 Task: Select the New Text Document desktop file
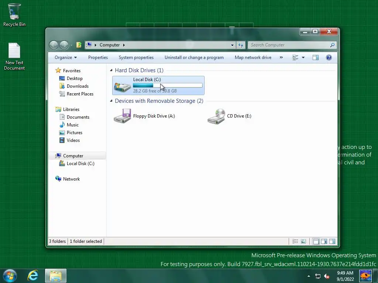coord(14,56)
